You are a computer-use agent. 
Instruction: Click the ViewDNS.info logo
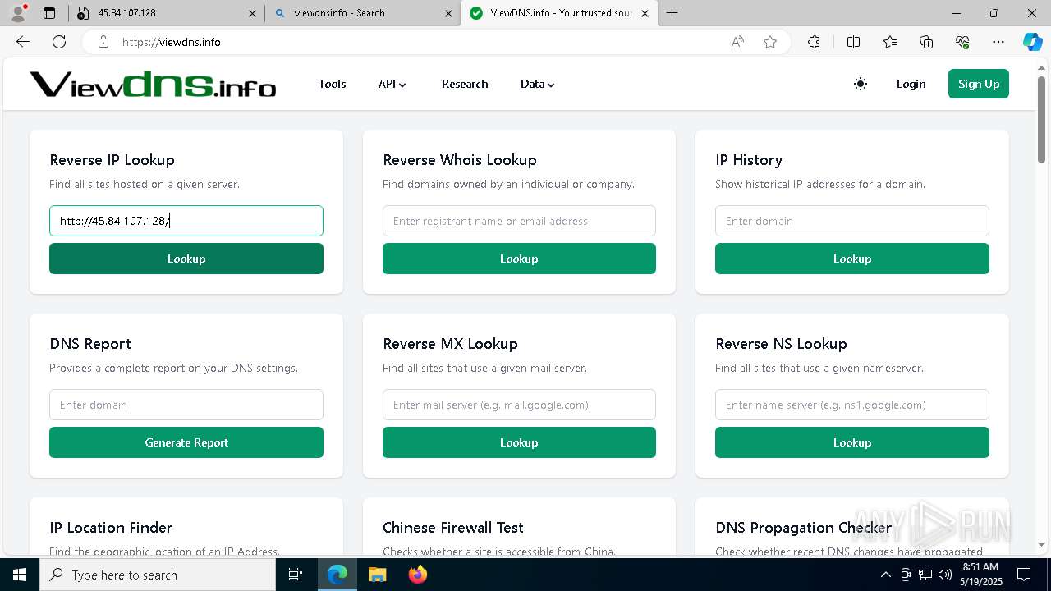pyautogui.click(x=153, y=84)
